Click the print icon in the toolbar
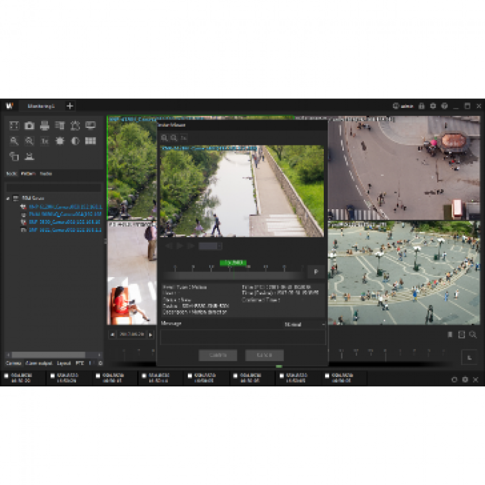The width and height of the screenshot is (485, 485). (x=44, y=125)
